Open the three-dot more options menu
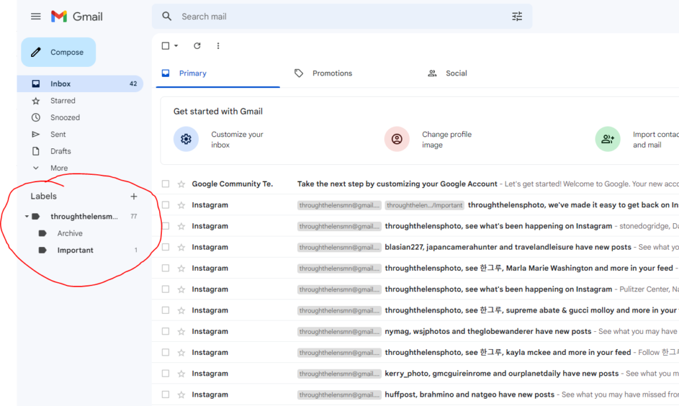Image resolution: width=679 pixels, height=406 pixels. click(218, 46)
